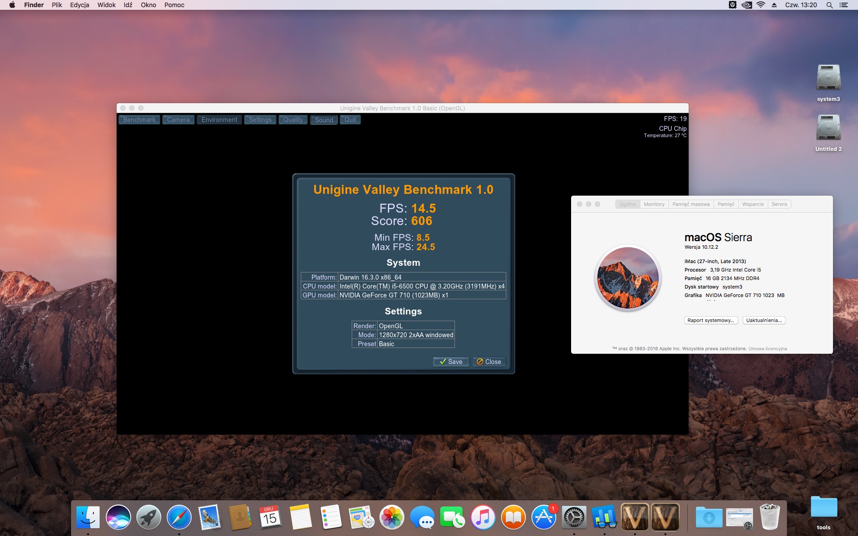The height and width of the screenshot is (536, 858).
Task: Open the Untitled 2 drive icon
Action: (x=829, y=133)
